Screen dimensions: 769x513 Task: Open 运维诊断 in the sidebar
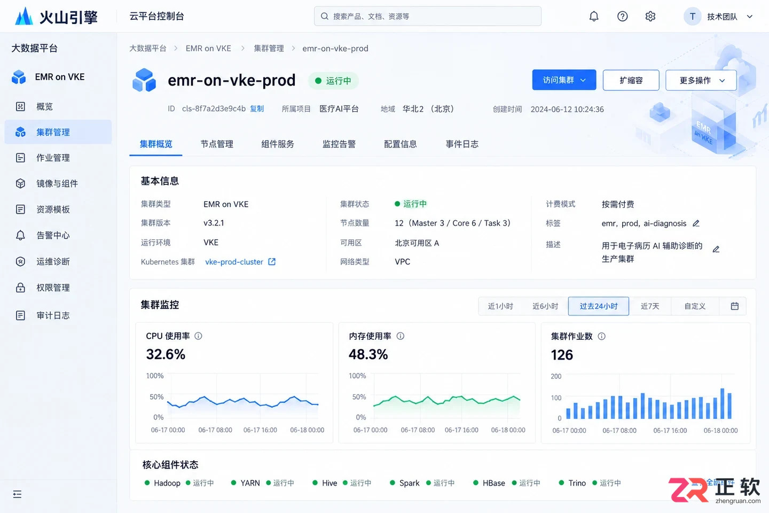[x=58, y=261]
